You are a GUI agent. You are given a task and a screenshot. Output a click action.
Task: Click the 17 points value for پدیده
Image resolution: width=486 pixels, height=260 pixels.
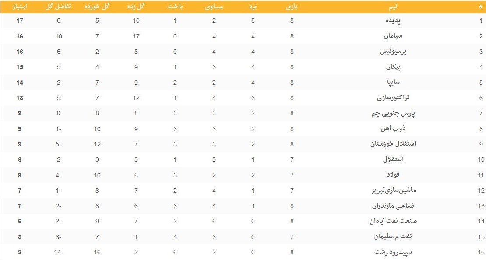[19, 21]
